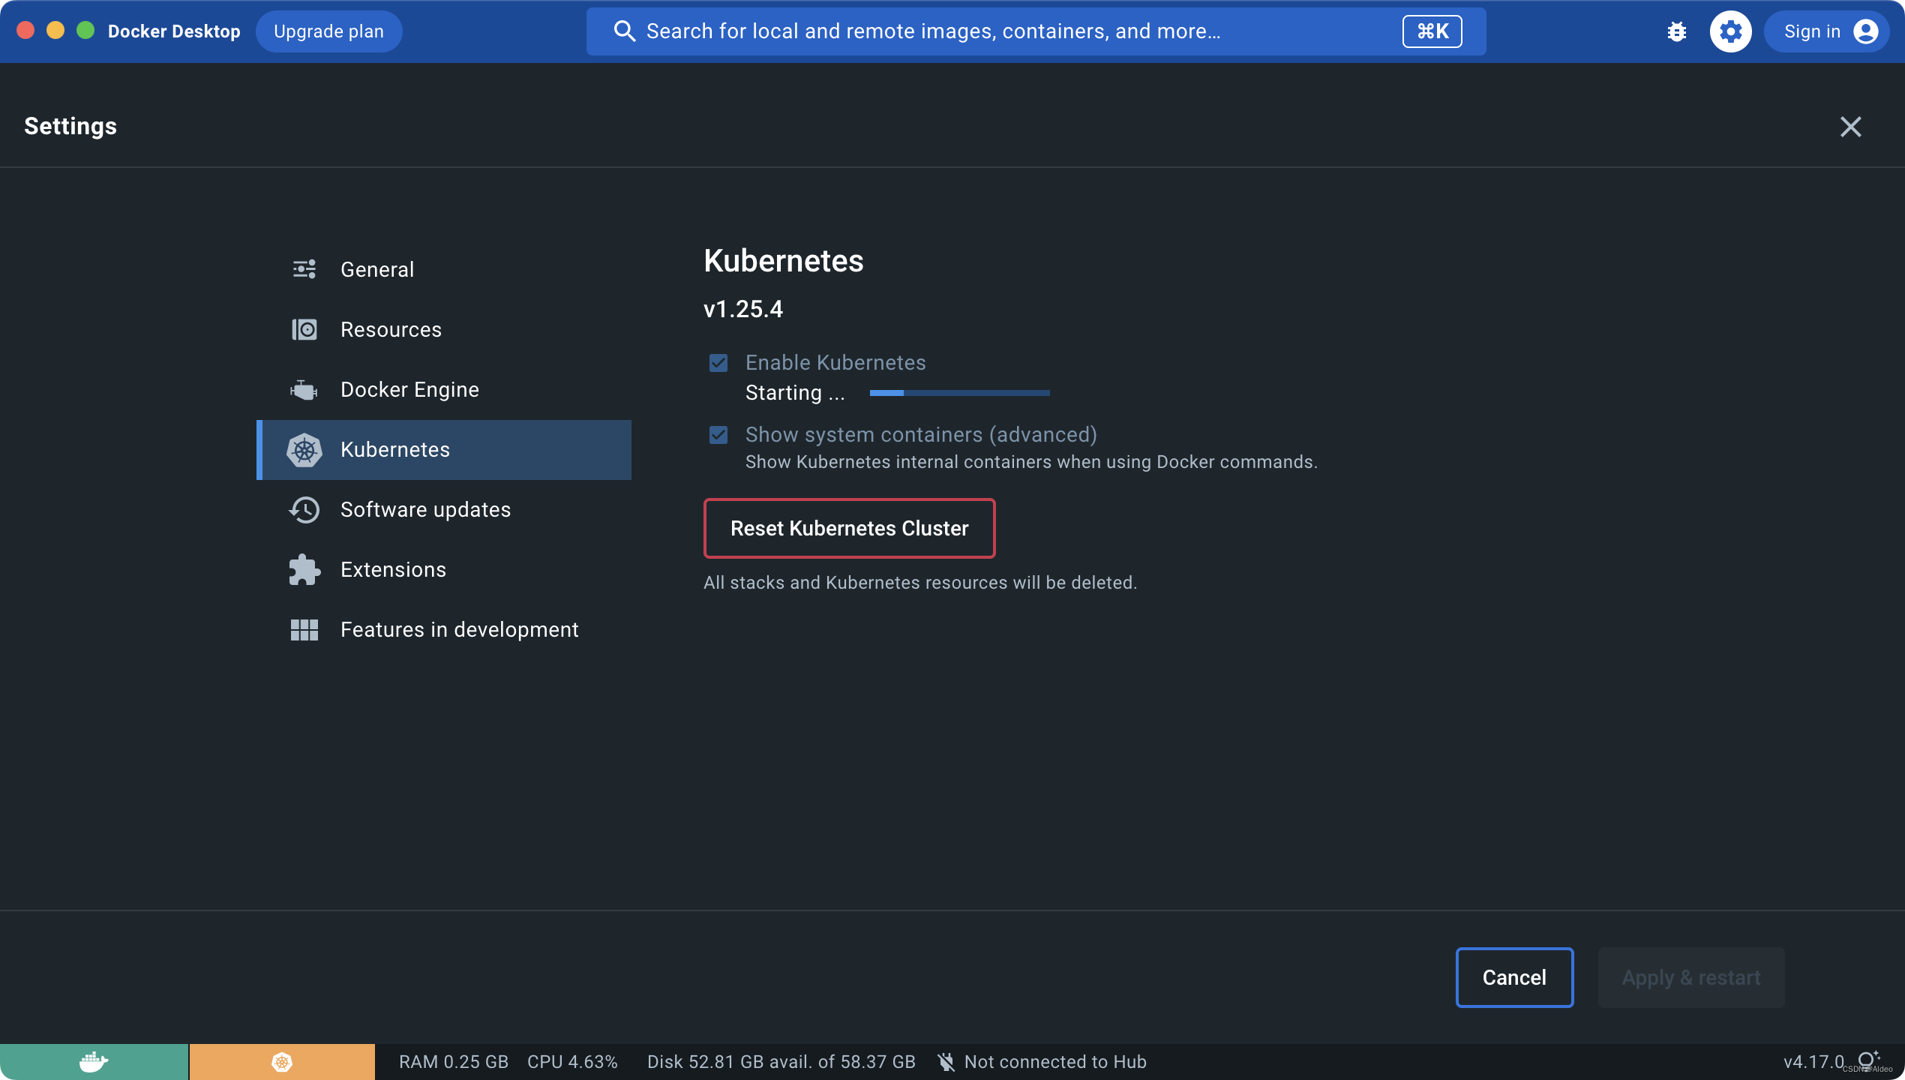Open the General settings section
The image size is (1905, 1080).
coord(444,269)
